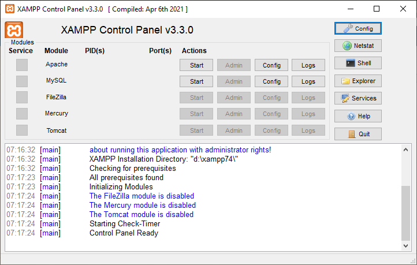
Task: Click the Mercury Start button
Action: 196,114
